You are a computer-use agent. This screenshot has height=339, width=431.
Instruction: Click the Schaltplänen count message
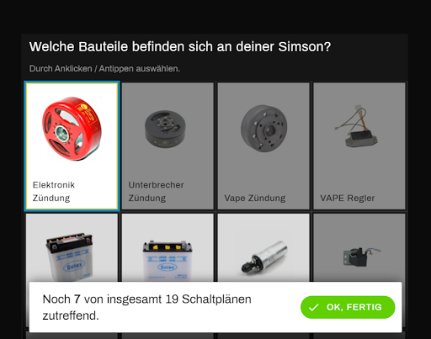[x=147, y=307]
